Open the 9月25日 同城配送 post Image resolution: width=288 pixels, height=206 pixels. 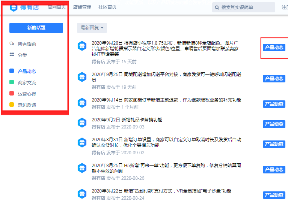pos(166,77)
